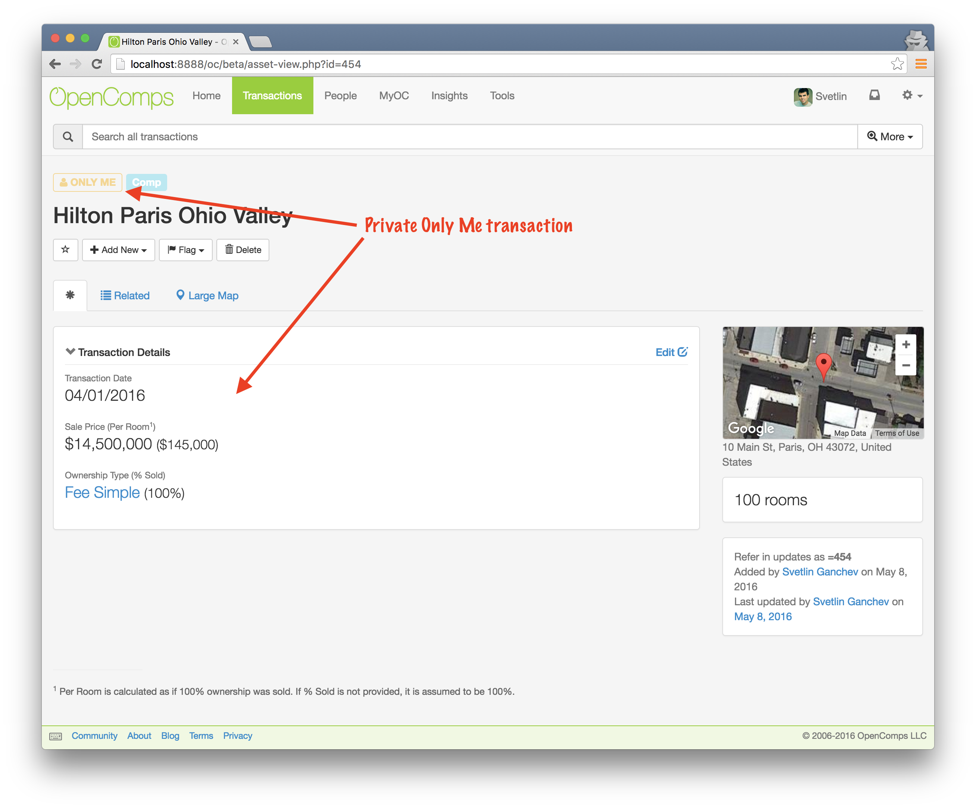Focus the Search all transactions field
The height and width of the screenshot is (809, 976).
470,137
